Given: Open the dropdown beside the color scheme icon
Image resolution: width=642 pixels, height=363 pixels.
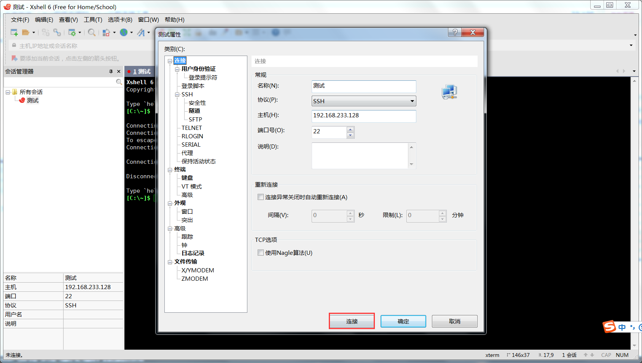Looking at the screenshot, I should [114, 32].
